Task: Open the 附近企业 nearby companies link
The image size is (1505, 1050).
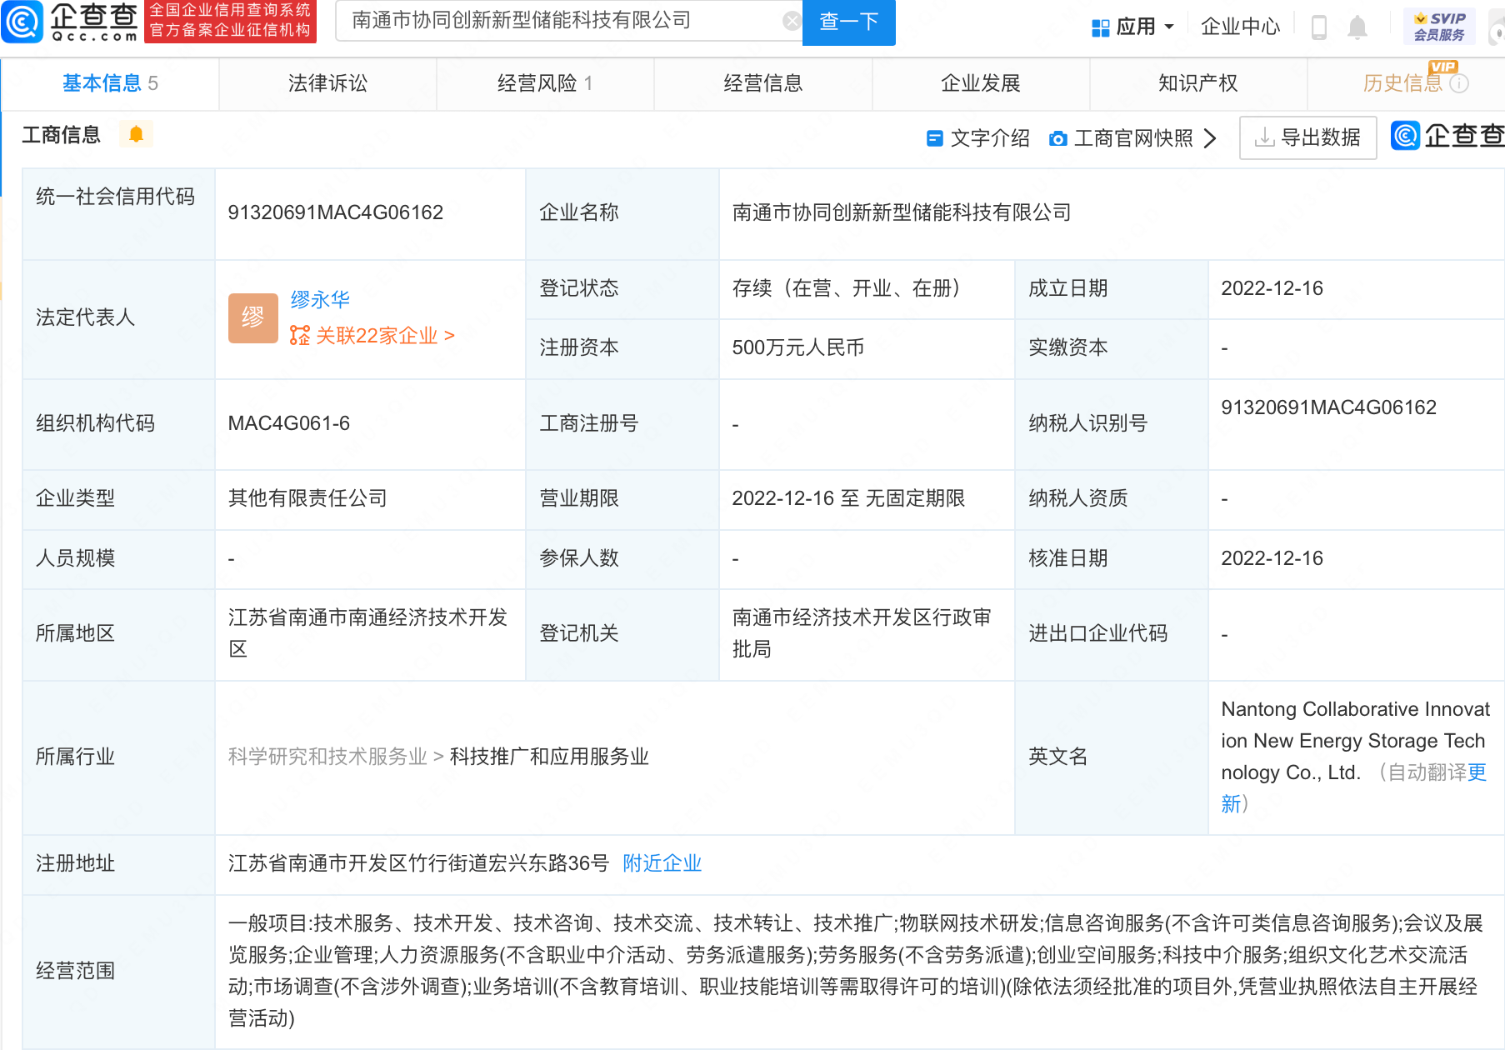Action: tap(662, 863)
